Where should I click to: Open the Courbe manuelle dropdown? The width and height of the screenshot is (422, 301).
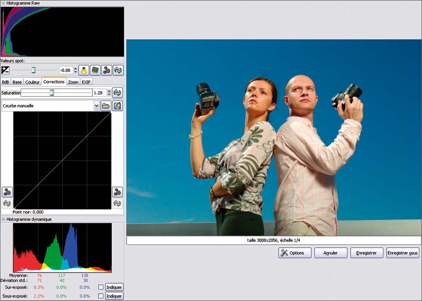tap(97, 106)
